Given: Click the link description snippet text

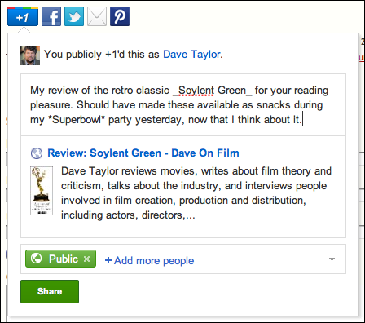Looking at the screenshot, I should [196, 193].
